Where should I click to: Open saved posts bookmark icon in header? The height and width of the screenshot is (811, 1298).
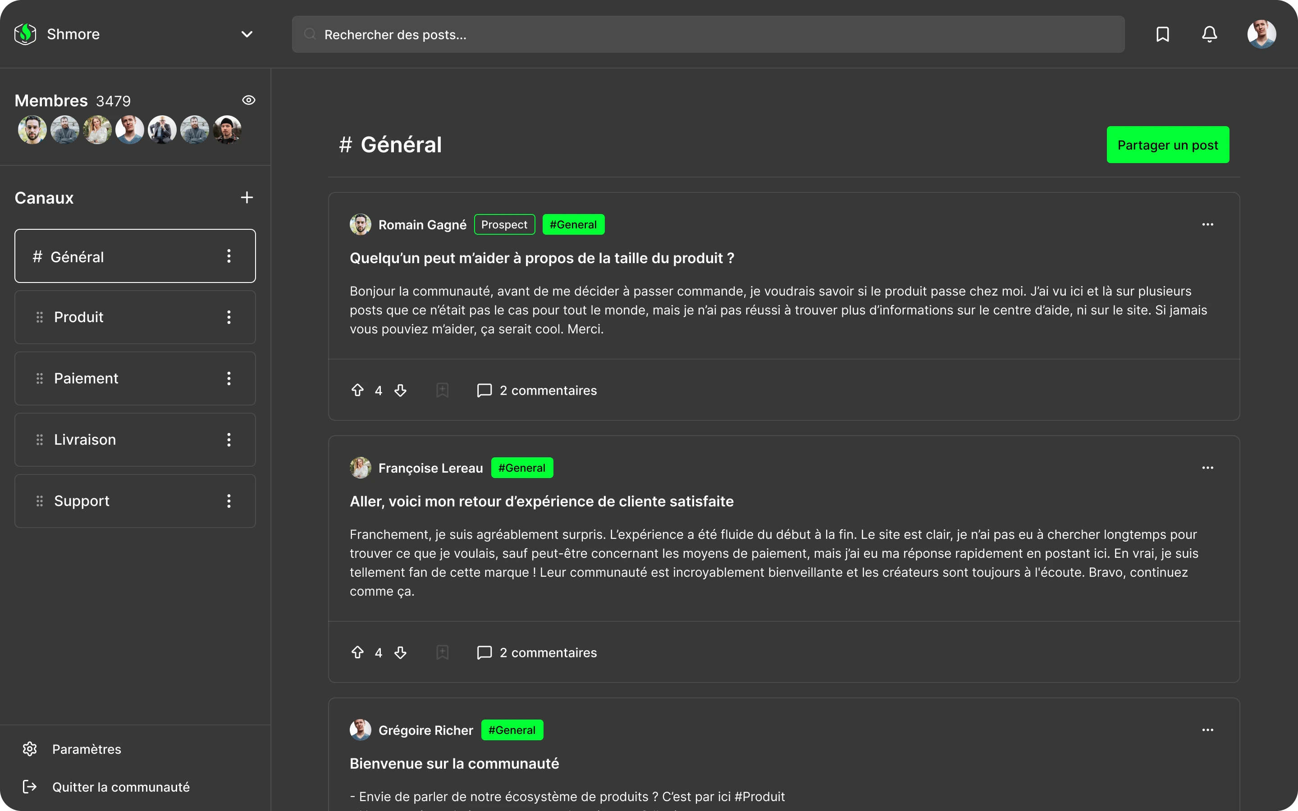tap(1162, 34)
